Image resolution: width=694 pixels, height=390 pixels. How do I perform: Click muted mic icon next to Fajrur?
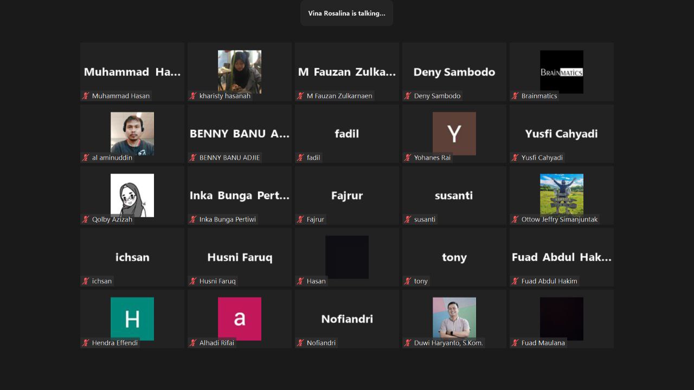tap(300, 219)
